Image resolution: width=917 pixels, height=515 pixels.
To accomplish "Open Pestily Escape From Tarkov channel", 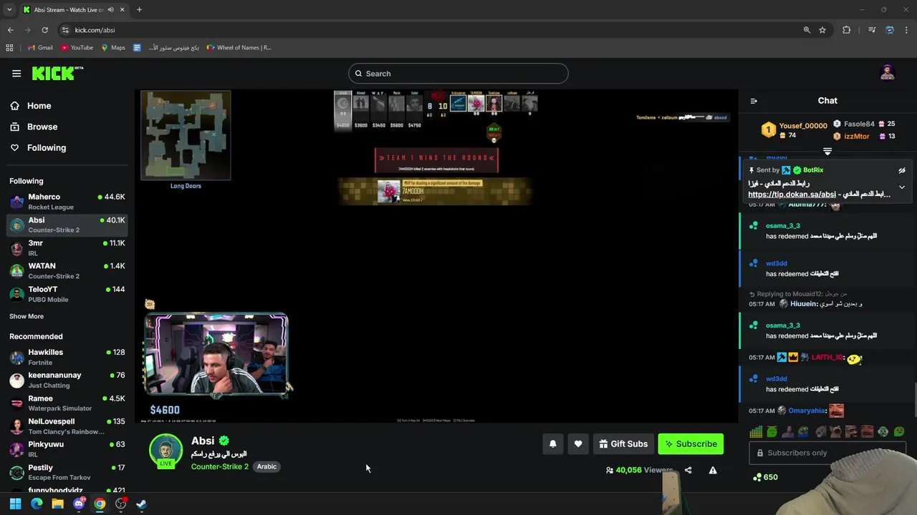I will (67, 472).
